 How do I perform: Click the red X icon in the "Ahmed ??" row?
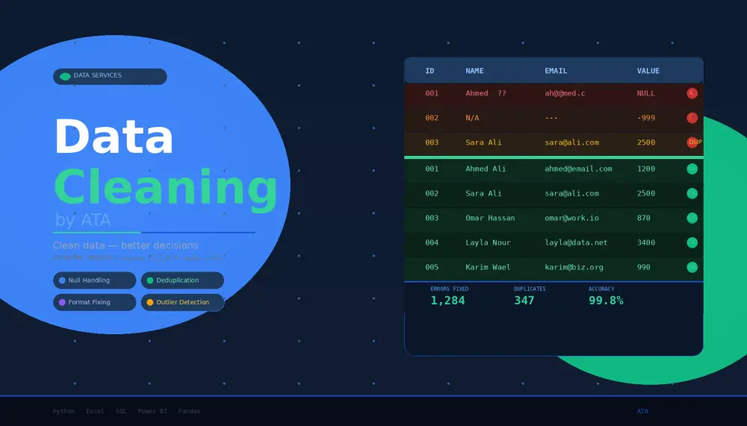692,93
